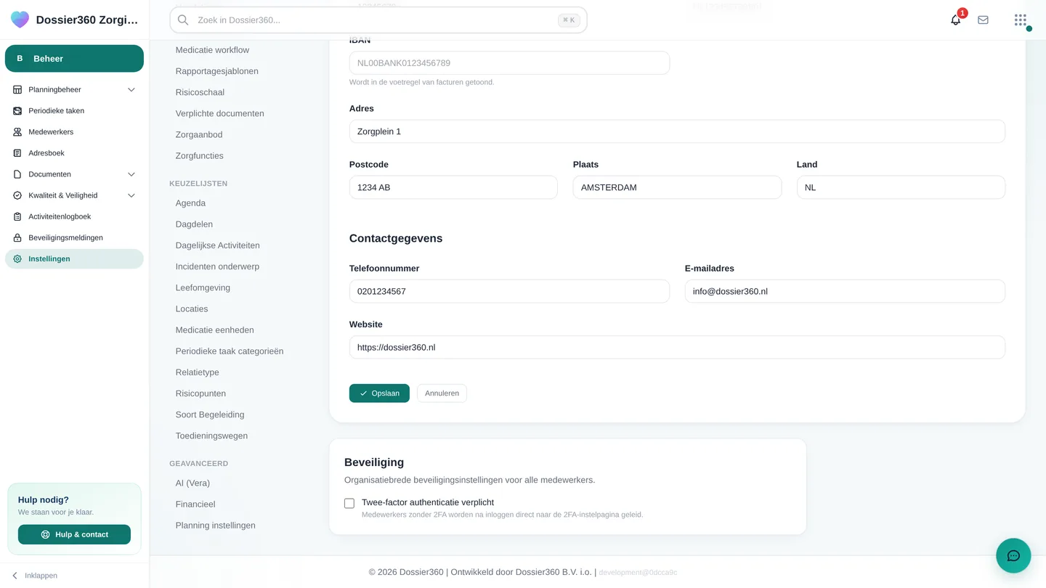Click the Website URL input field
The image size is (1046, 588).
(x=677, y=347)
